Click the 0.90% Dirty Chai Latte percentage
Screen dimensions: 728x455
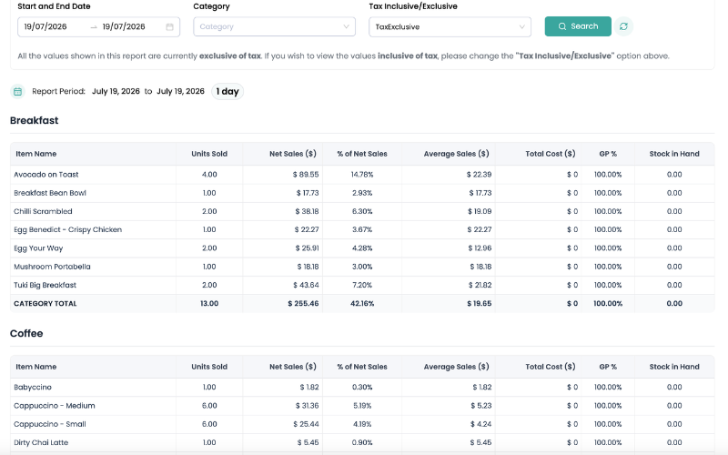(x=362, y=443)
